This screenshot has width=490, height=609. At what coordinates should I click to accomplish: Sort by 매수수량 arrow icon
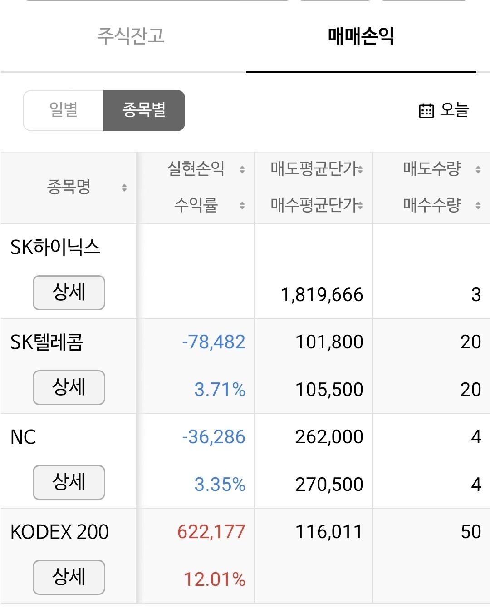478,205
